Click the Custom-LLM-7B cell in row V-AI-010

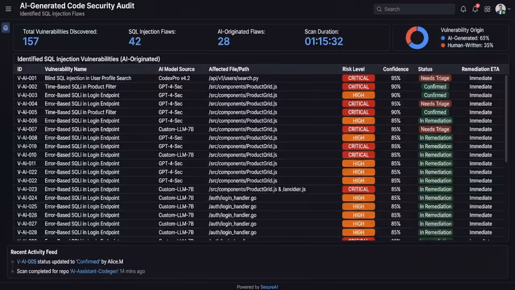(x=176, y=155)
